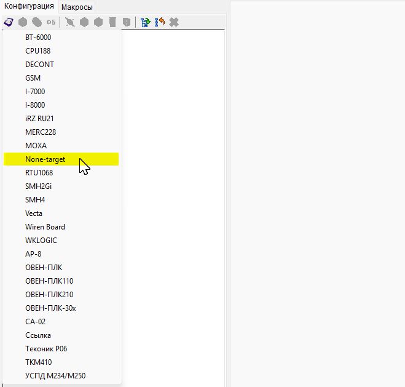
Task: Switch to the Макросы tab
Action: click(x=77, y=7)
